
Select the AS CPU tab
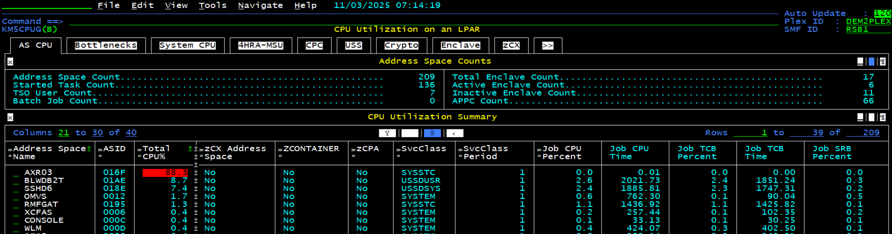coord(36,45)
